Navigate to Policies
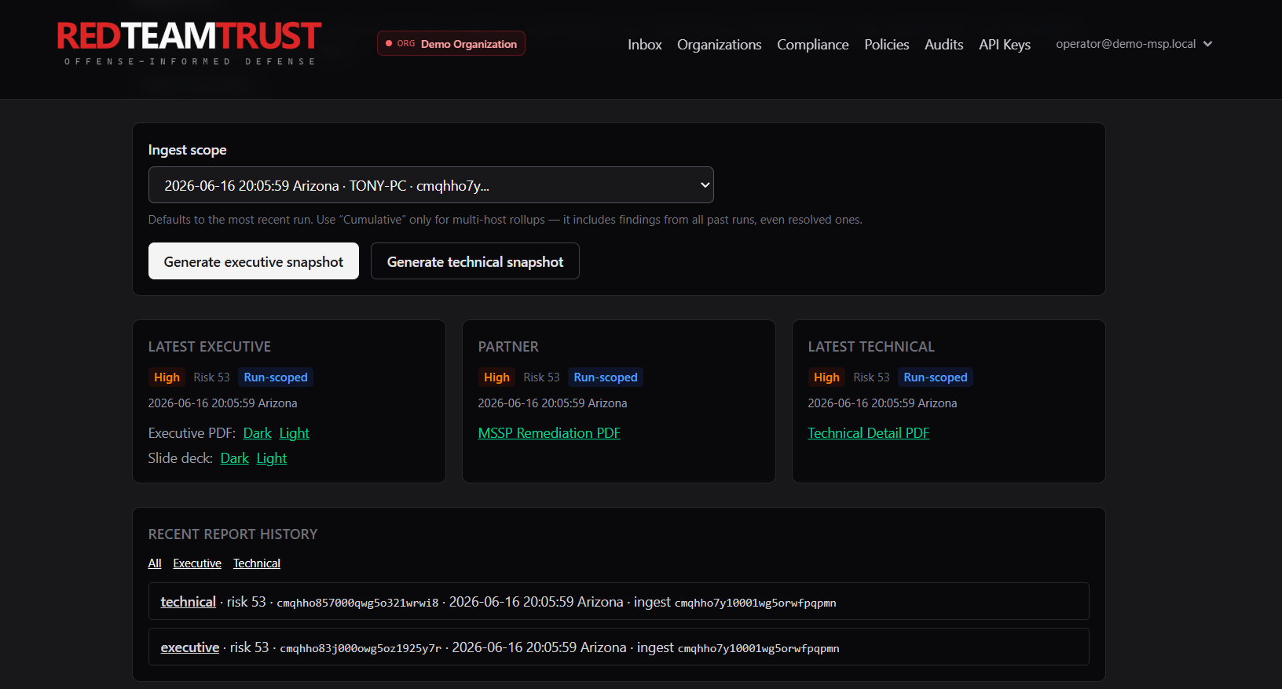 coord(886,45)
